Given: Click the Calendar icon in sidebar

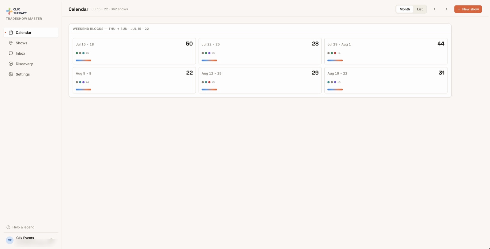Looking at the screenshot, I should click(11, 32).
